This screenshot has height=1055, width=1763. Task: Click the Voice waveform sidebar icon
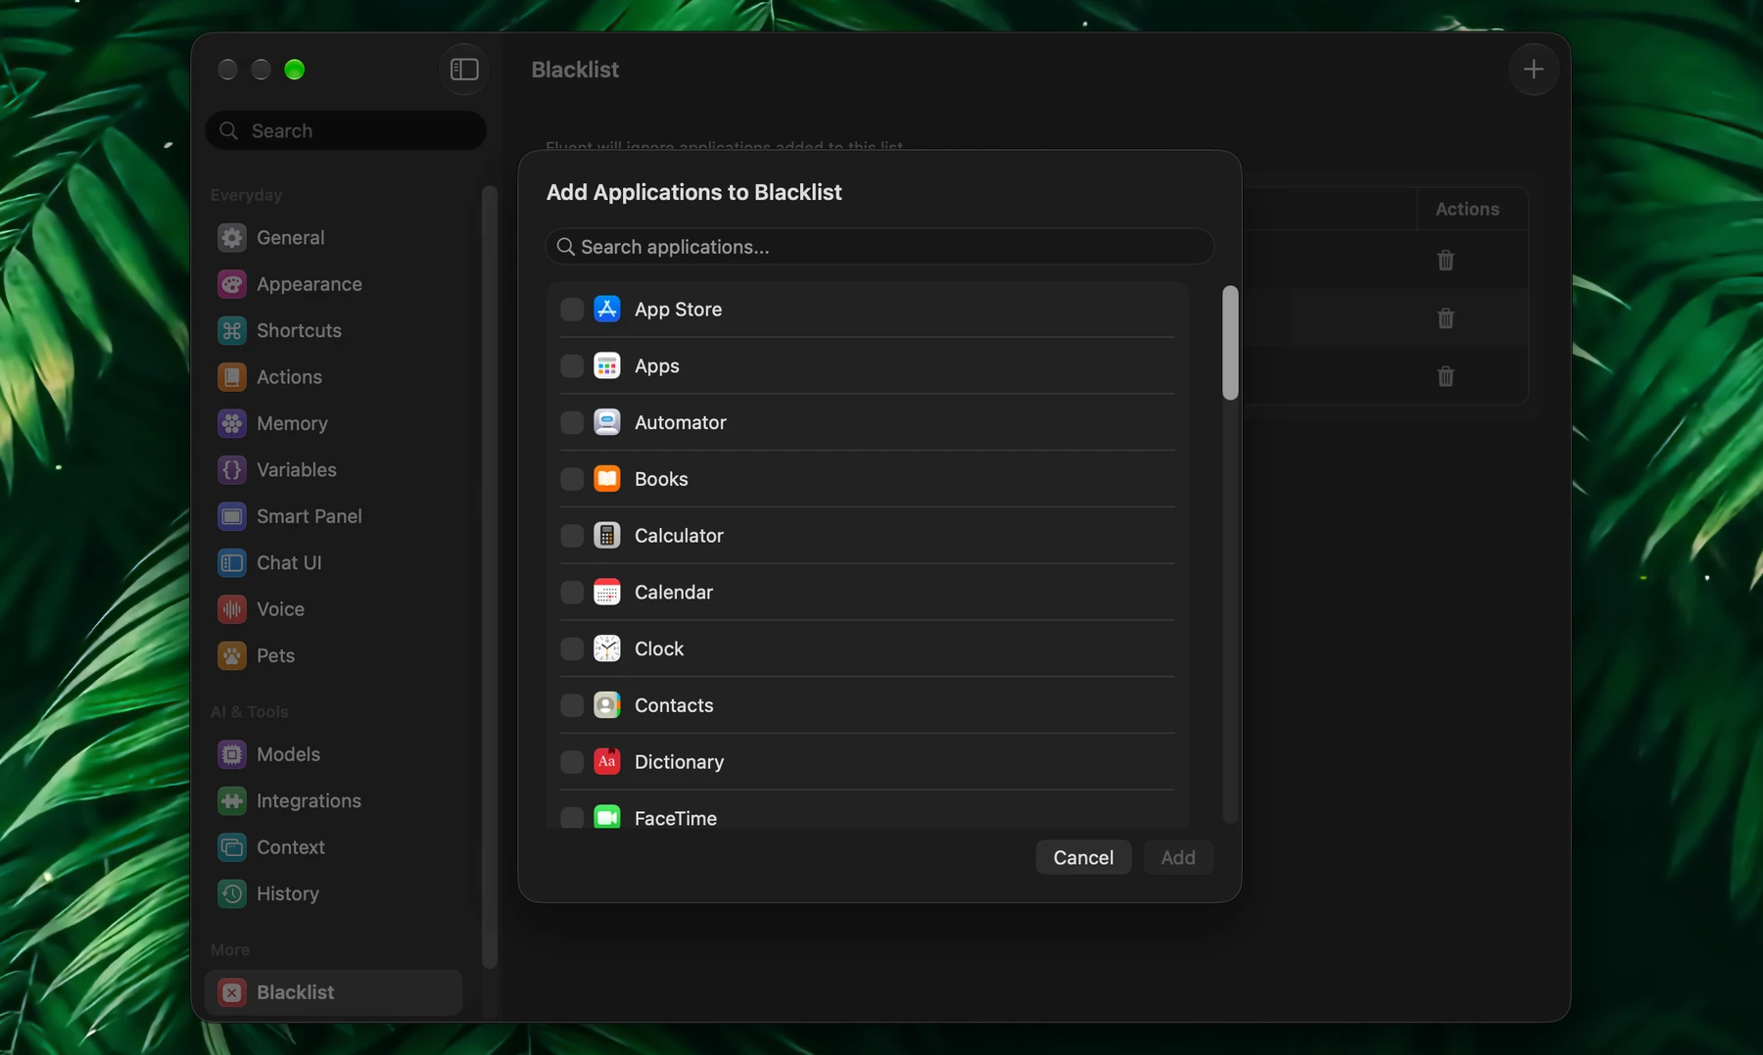pyautogui.click(x=232, y=609)
